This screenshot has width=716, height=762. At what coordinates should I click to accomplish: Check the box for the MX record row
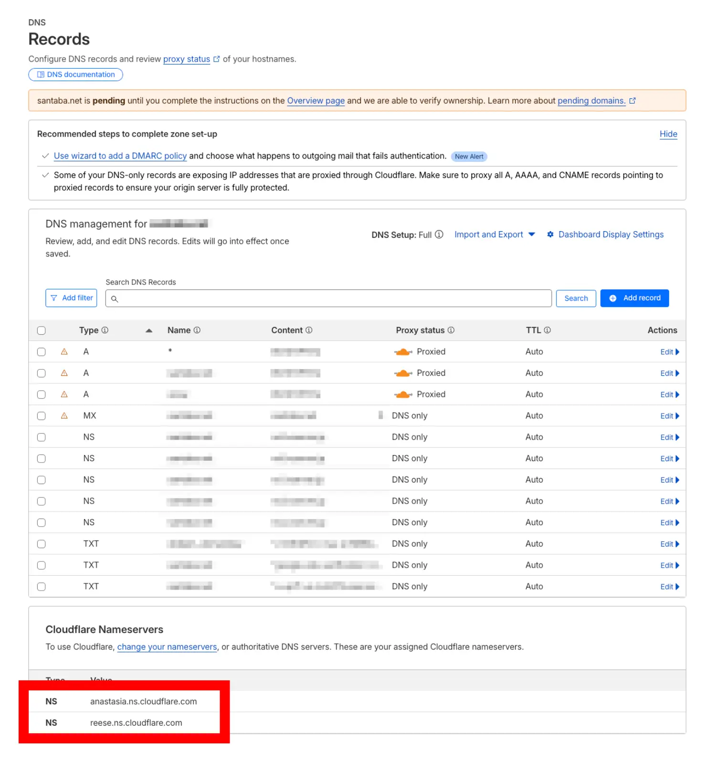pyautogui.click(x=42, y=416)
